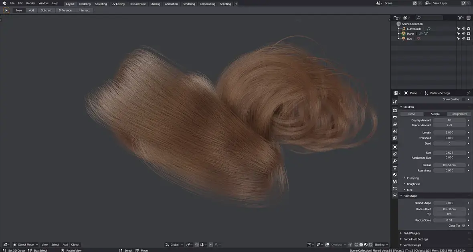Open the Blender logo application menu
This screenshot has height=252, width=473.
click(x=4, y=3)
